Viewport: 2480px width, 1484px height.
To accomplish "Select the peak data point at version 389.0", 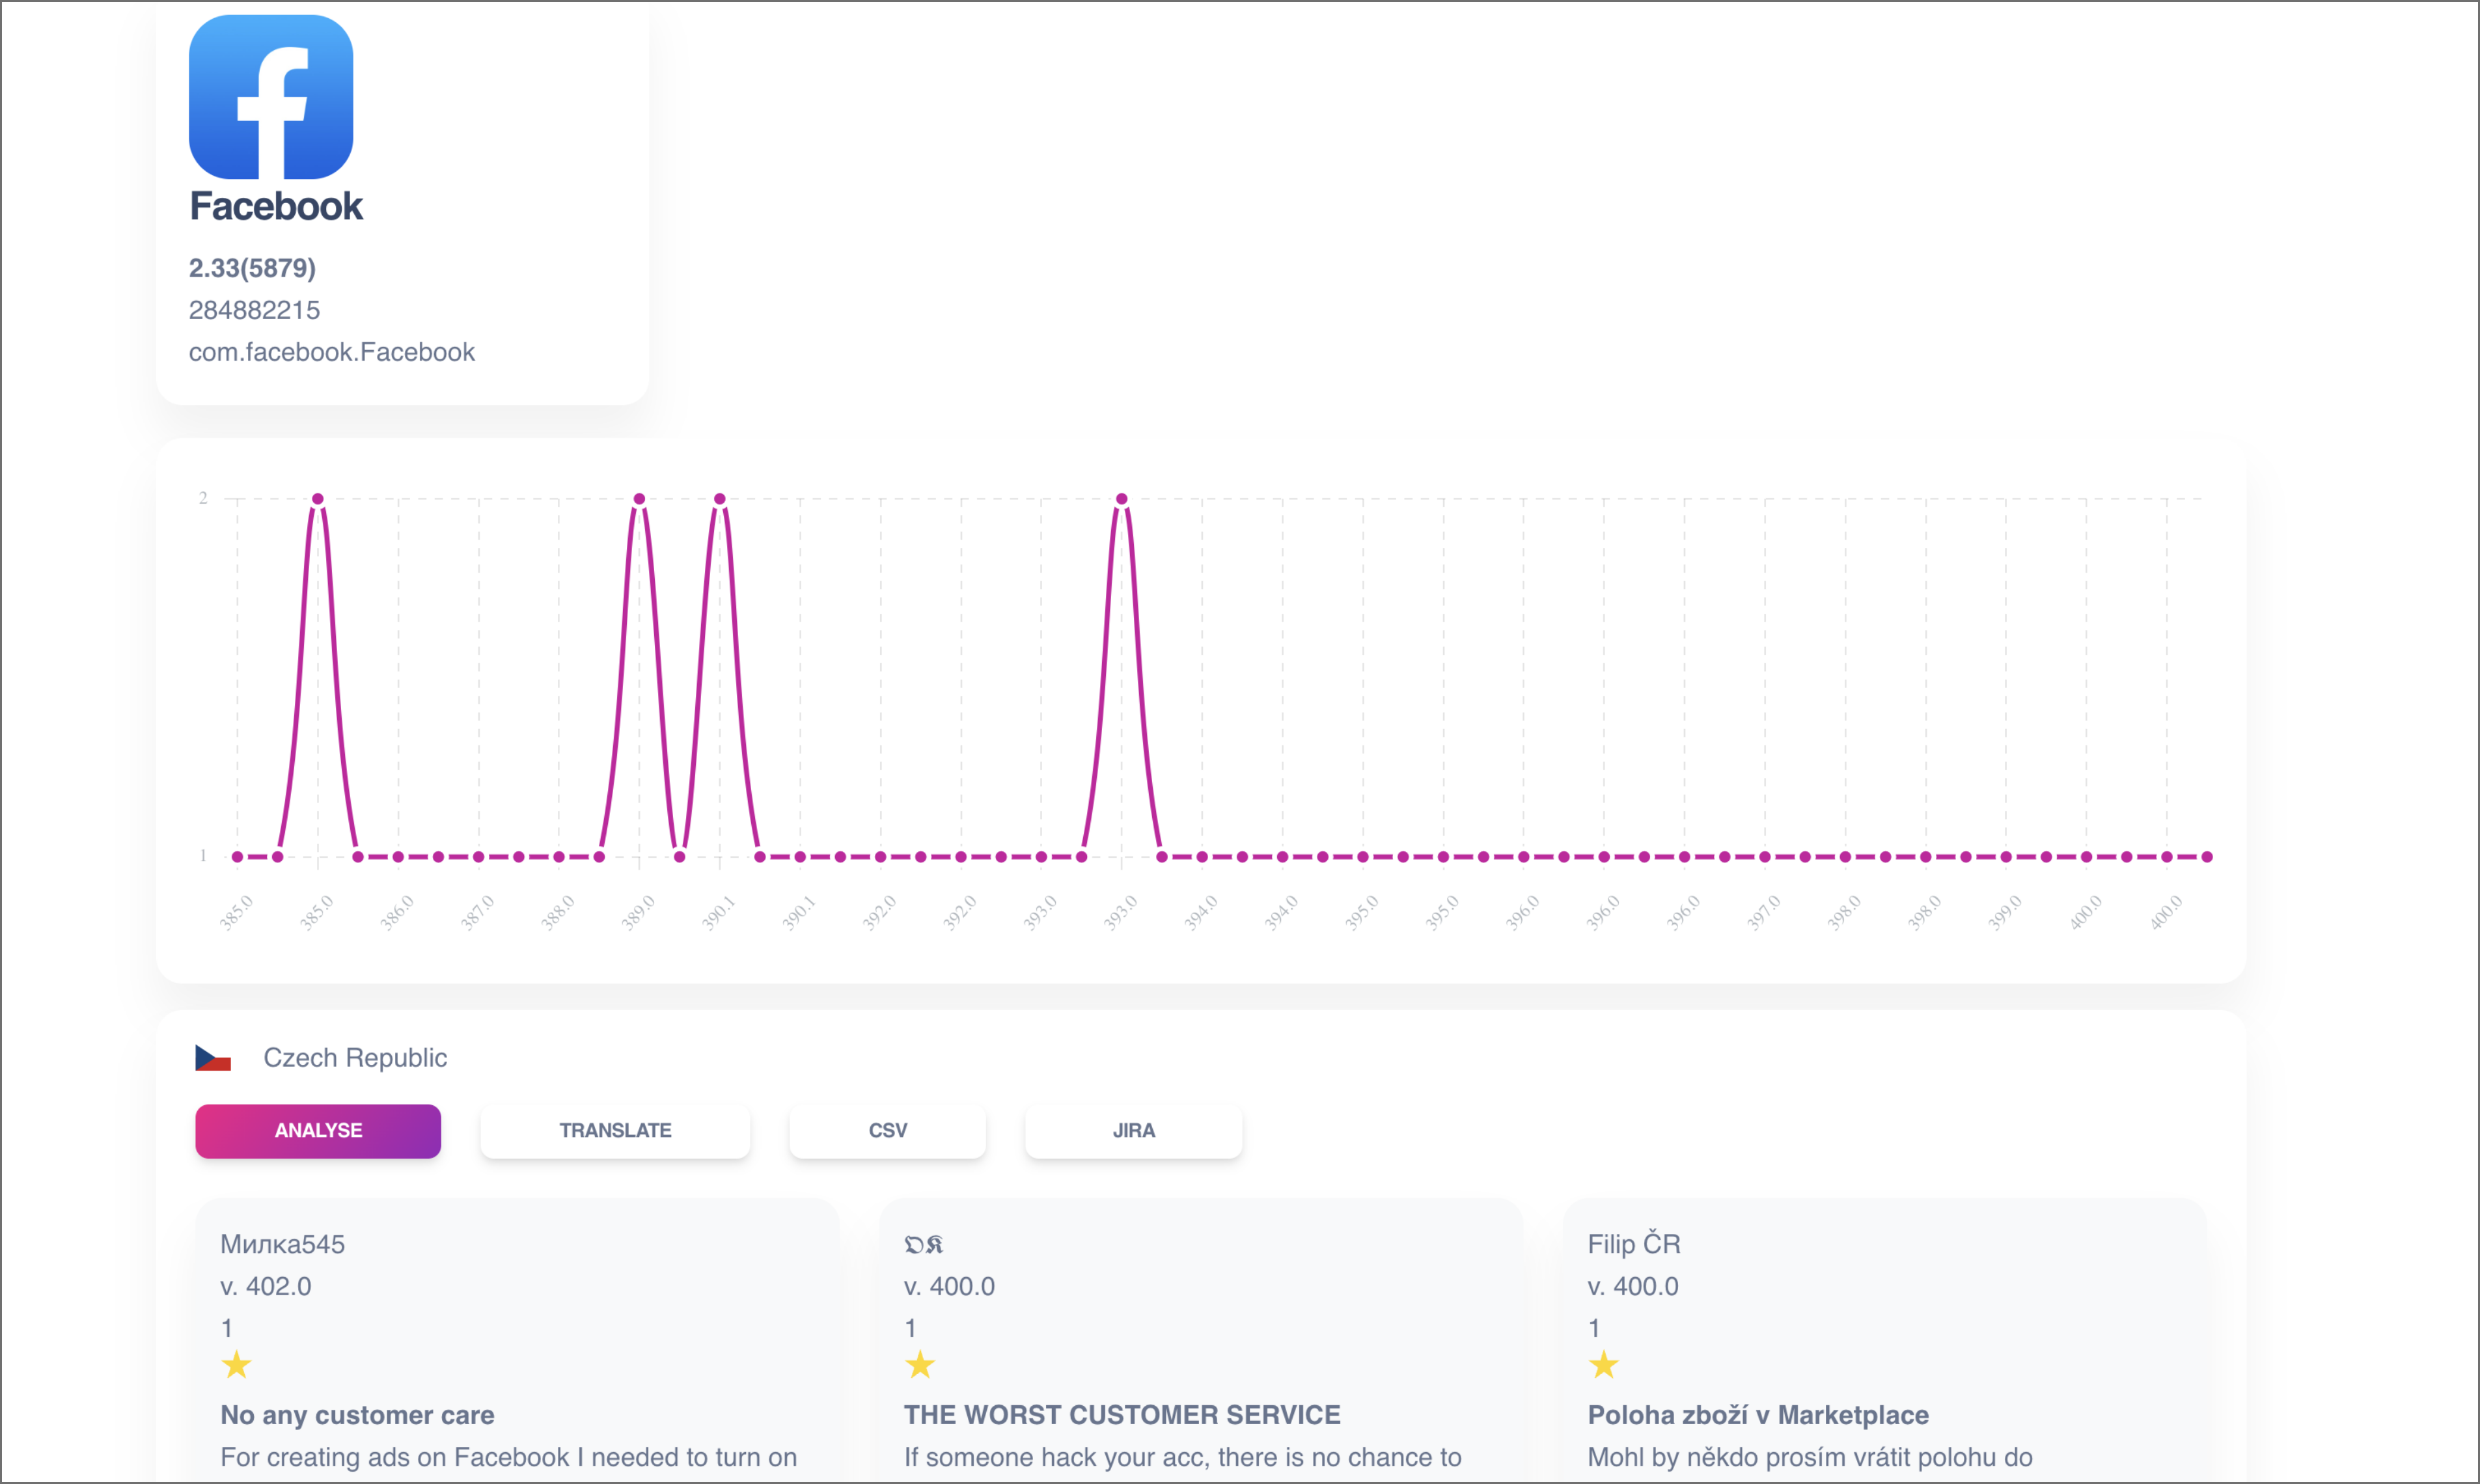I will point(639,499).
